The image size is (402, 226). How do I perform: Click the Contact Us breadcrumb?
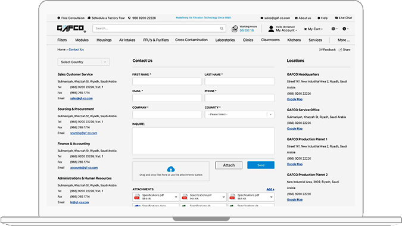tap(76, 49)
